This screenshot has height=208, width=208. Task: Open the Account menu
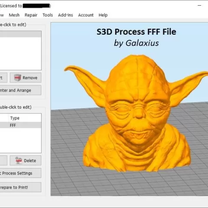pyautogui.click(x=86, y=15)
